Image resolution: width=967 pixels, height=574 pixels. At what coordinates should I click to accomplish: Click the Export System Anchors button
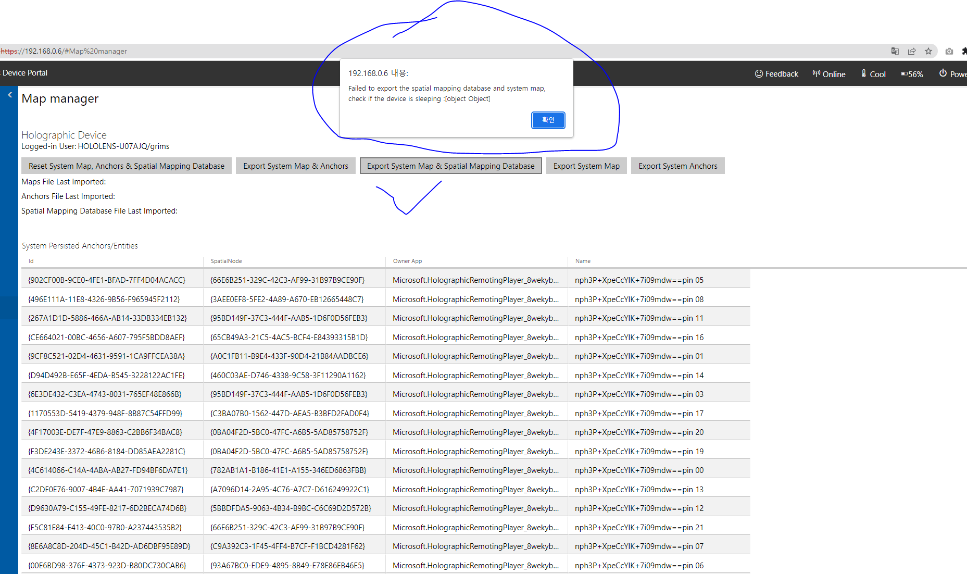pyautogui.click(x=677, y=166)
